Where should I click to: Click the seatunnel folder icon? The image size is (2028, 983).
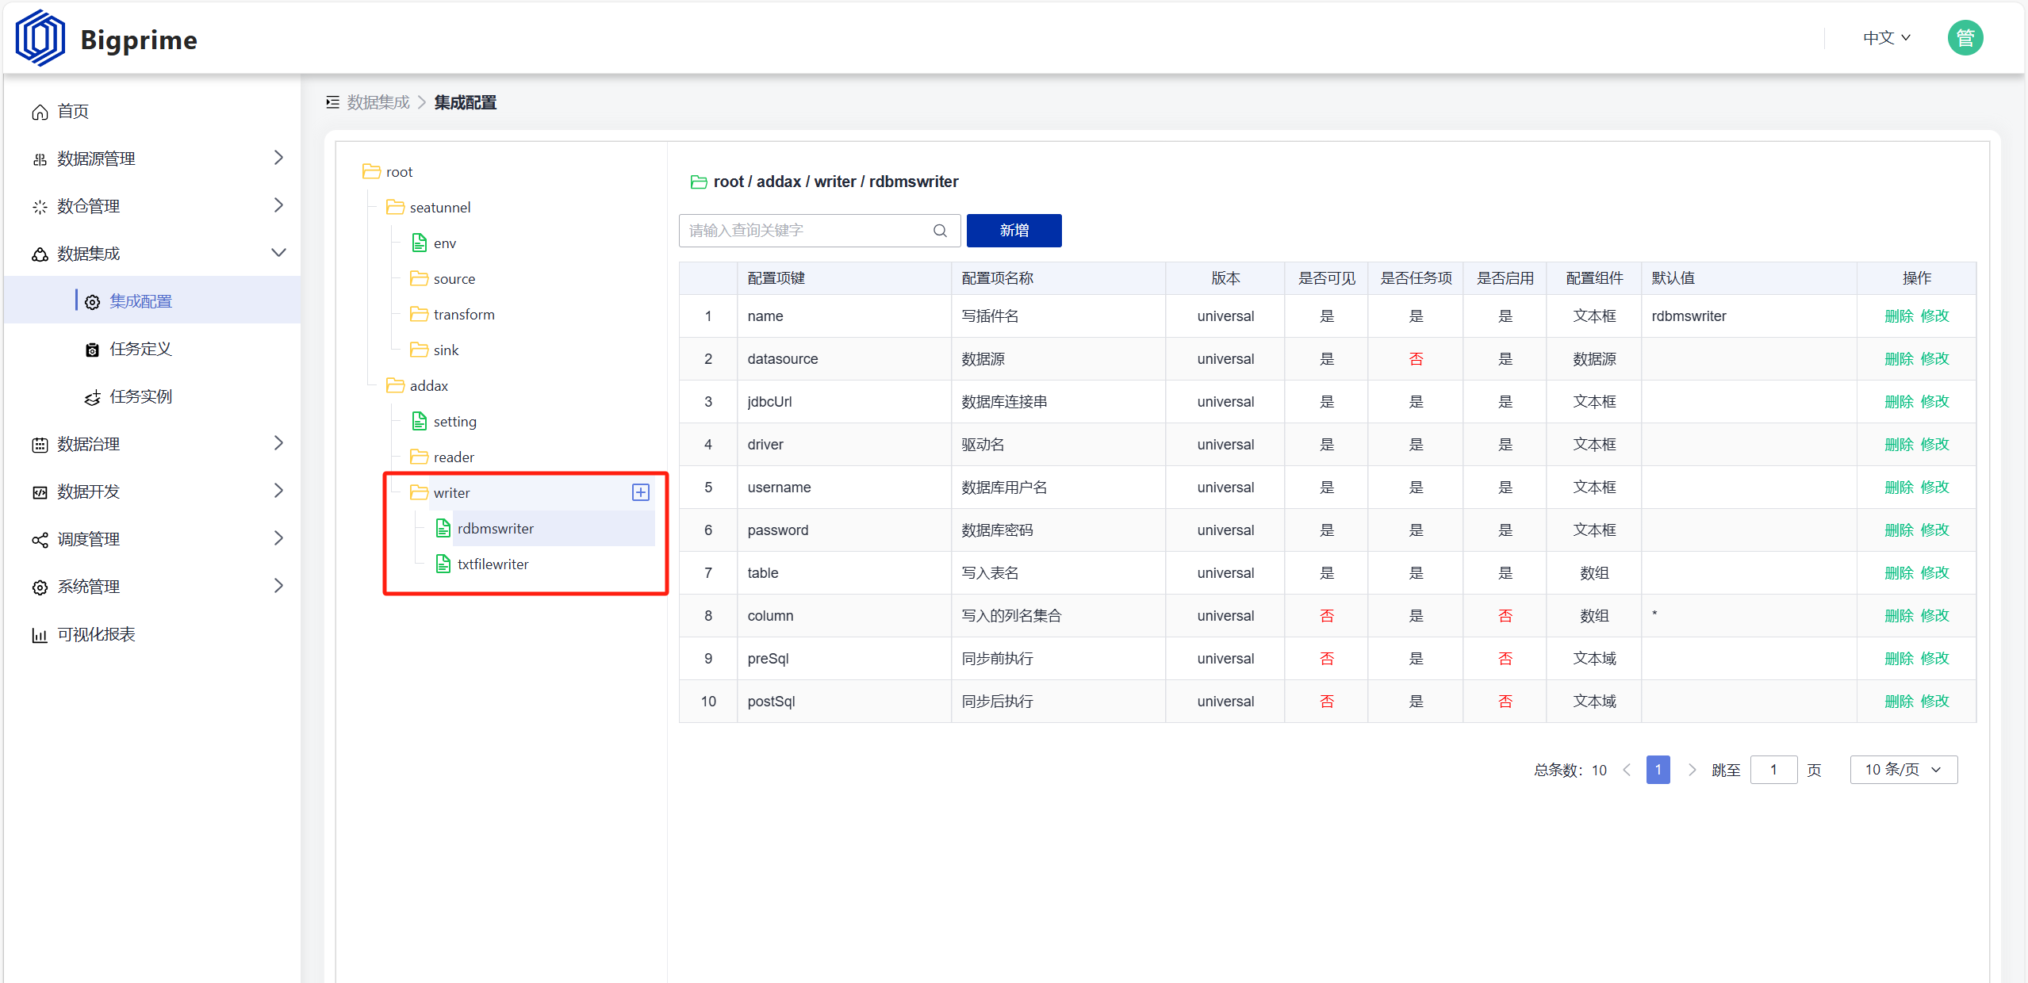(x=395, y=207)
